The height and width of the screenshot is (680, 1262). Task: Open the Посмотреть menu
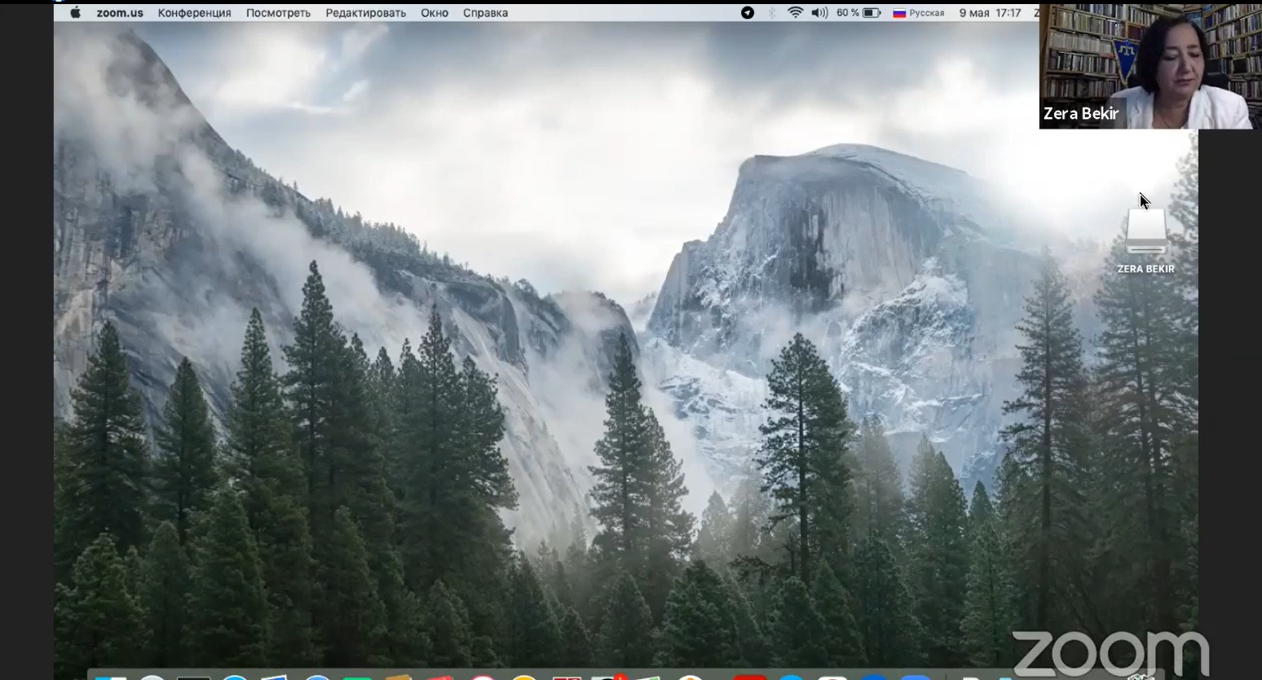coord(278,13)
